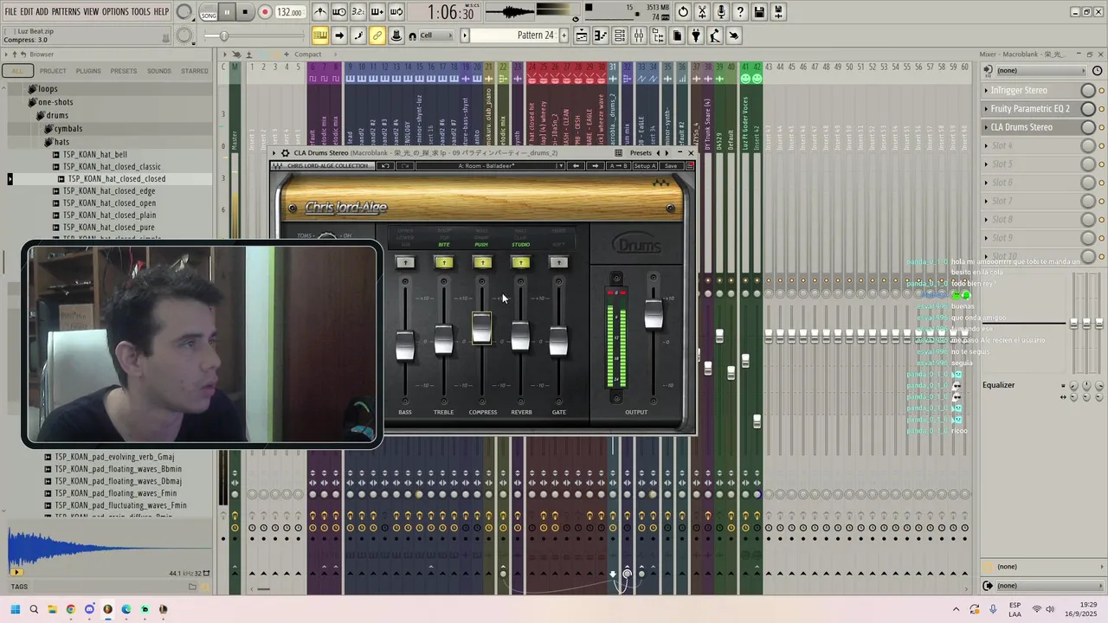Viewport: 1108px width, 623px height.
Task: Open the Pattern 24 selector
Action: click(x=515, y=35)
